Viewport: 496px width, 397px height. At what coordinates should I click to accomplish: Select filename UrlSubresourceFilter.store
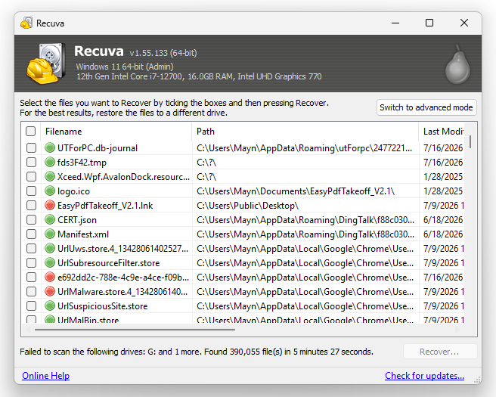[109, 263]
